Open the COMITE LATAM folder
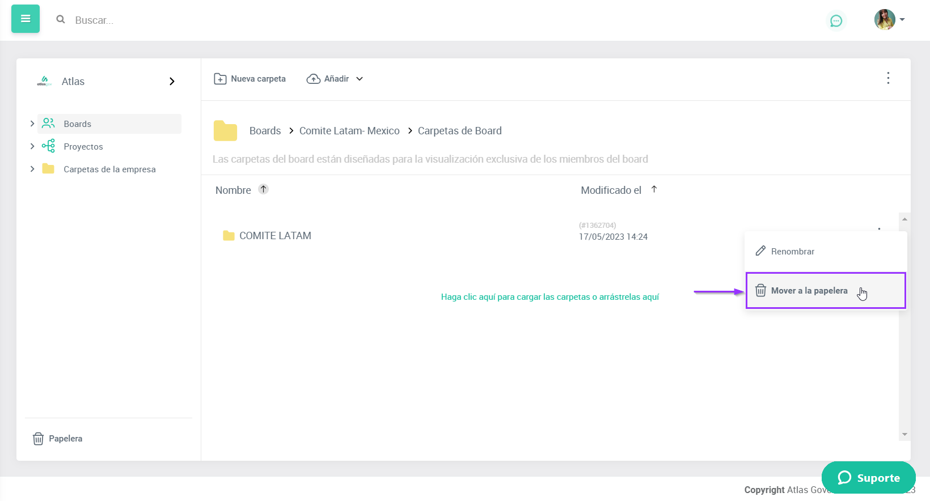930x501 pixels. tap(275, 236)
